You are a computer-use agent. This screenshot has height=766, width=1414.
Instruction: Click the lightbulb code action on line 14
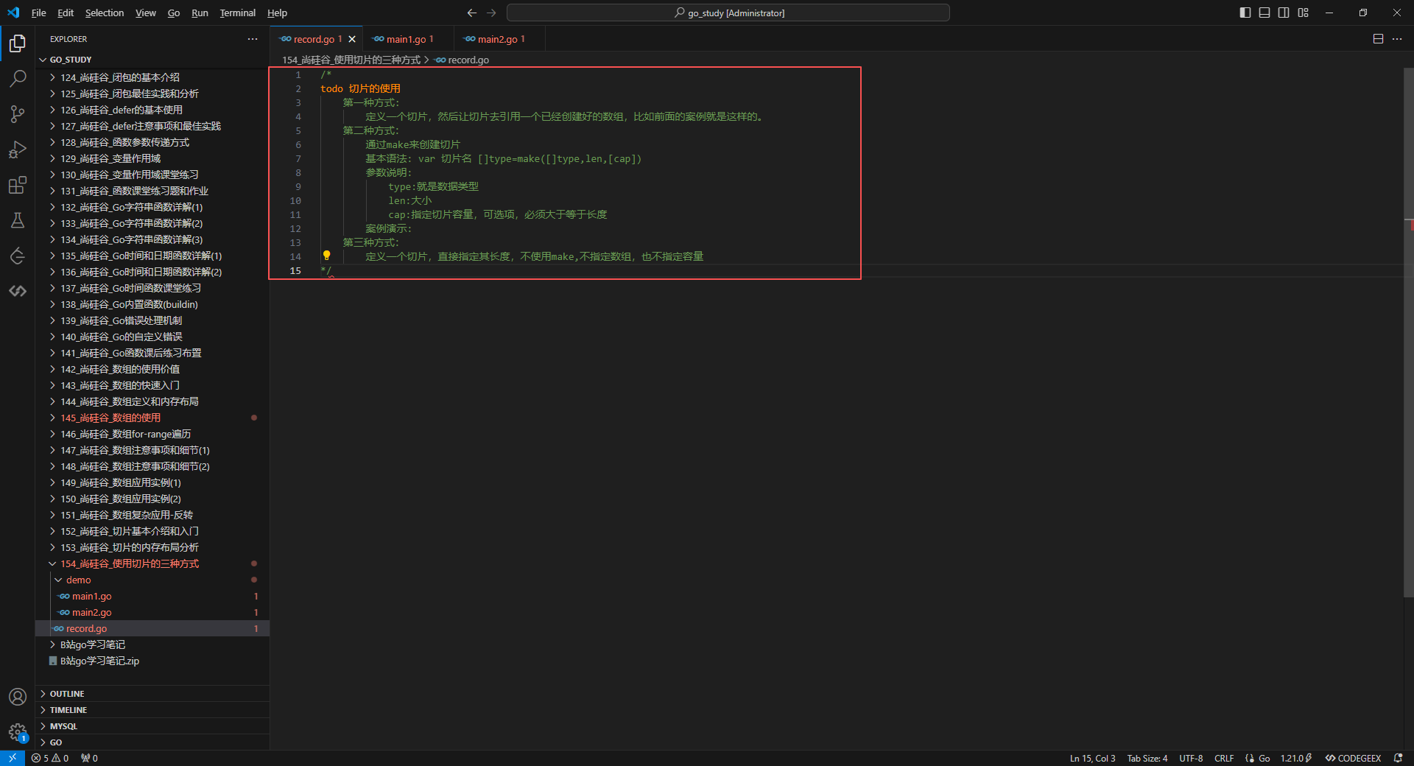[326, 256]
